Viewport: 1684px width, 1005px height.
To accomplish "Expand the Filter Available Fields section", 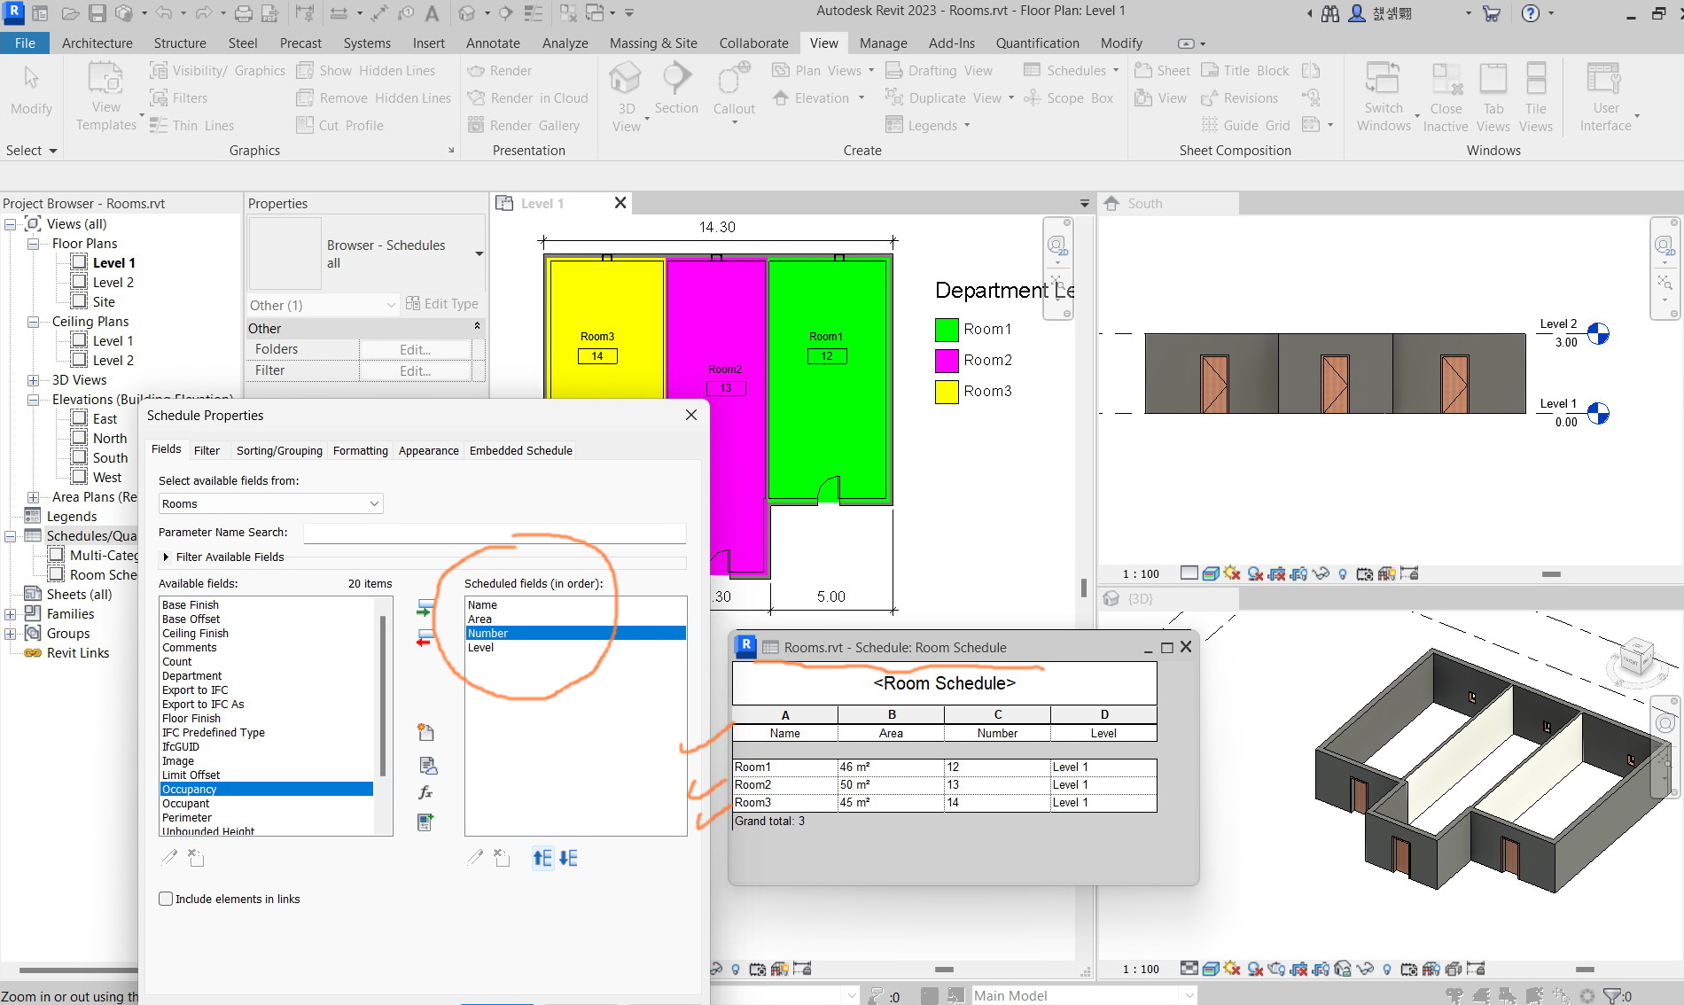I will click(165, 557).
